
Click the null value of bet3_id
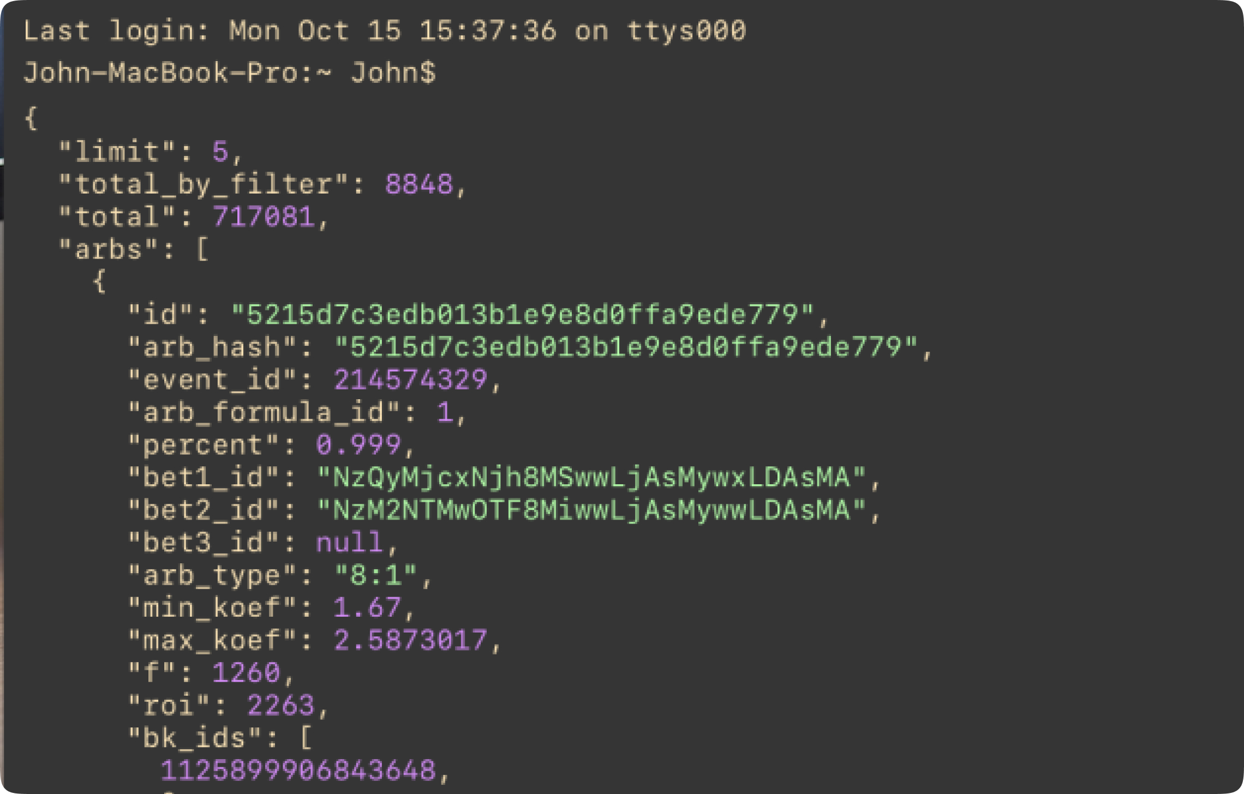[349, 543]
